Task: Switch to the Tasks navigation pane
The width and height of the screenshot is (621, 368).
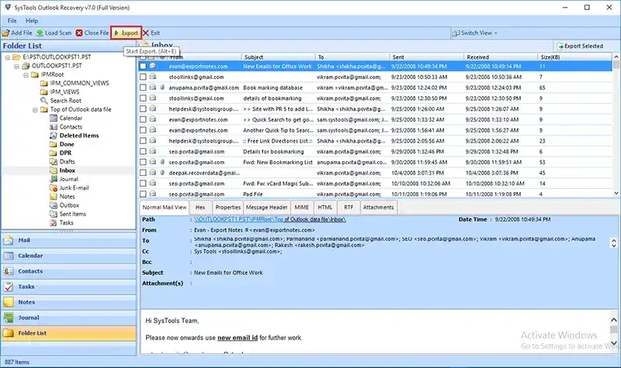Action: (x=69, y=286)
